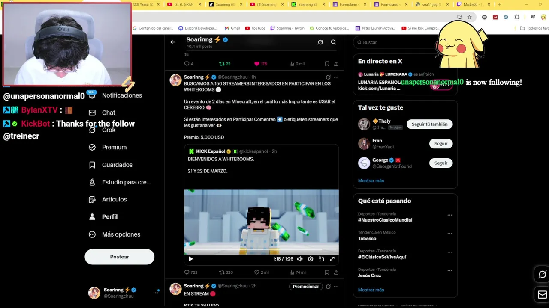Screen dimensions: 549x308
Task: Reply to the post with 722 comments
Action: tap(191, 272)
